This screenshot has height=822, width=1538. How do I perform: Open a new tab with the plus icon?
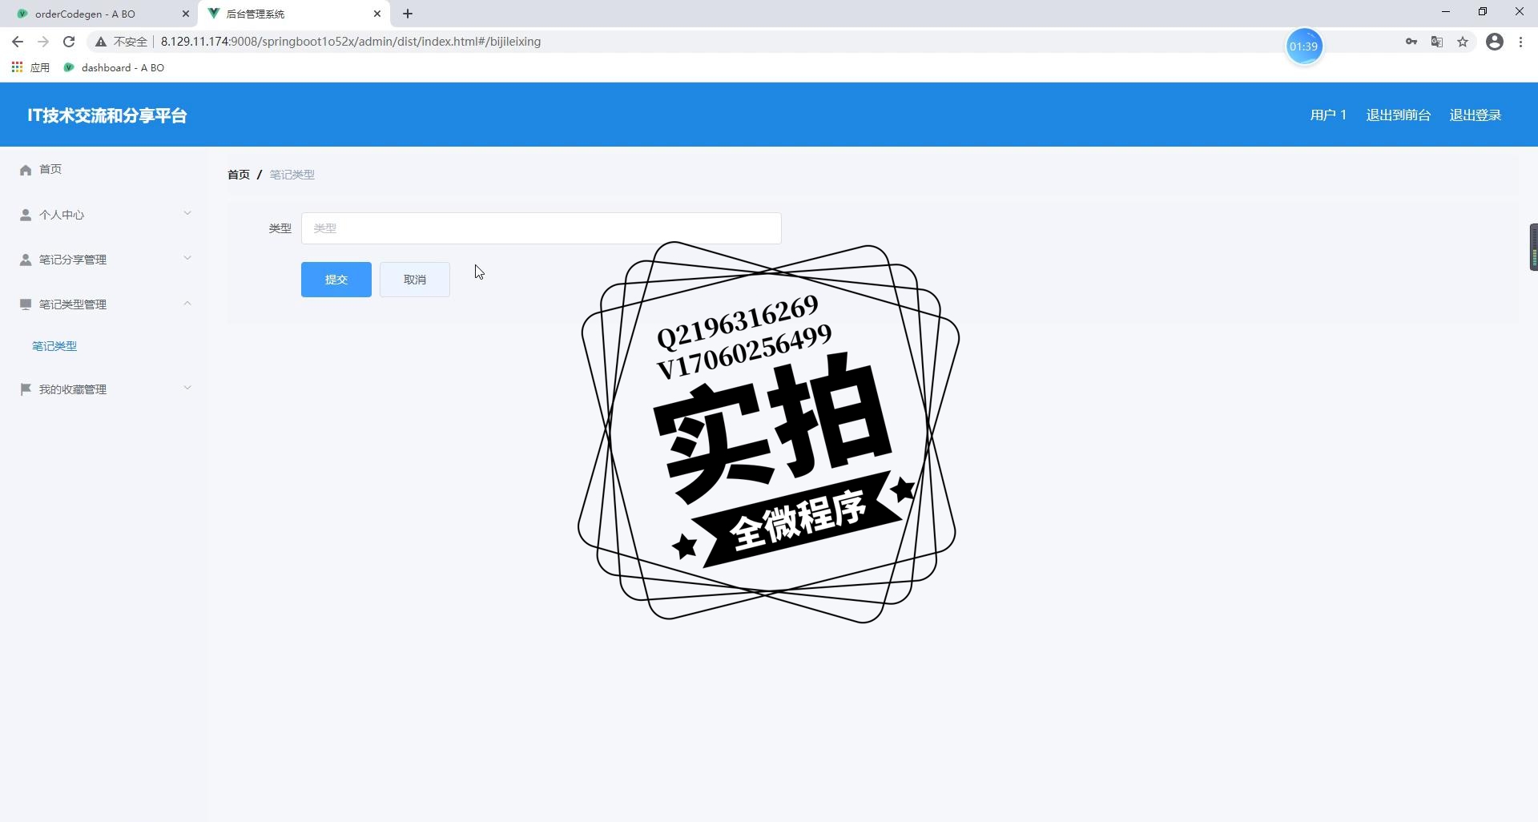[x=408, y=14]
